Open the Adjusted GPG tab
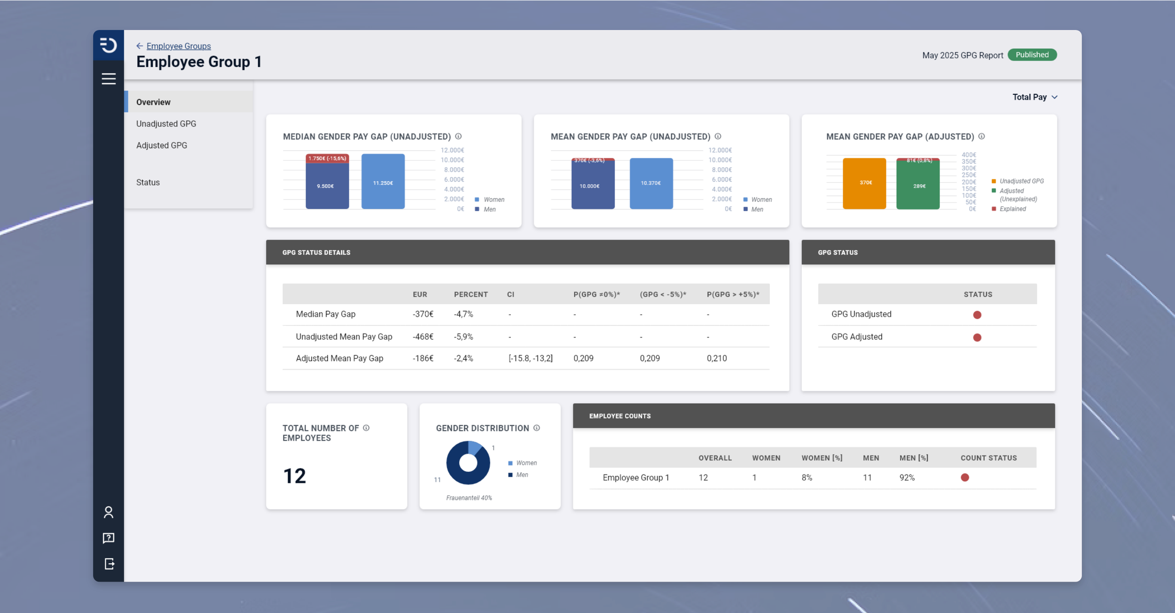The width and height of the screenshot is (1175, 613). (162, 146)
